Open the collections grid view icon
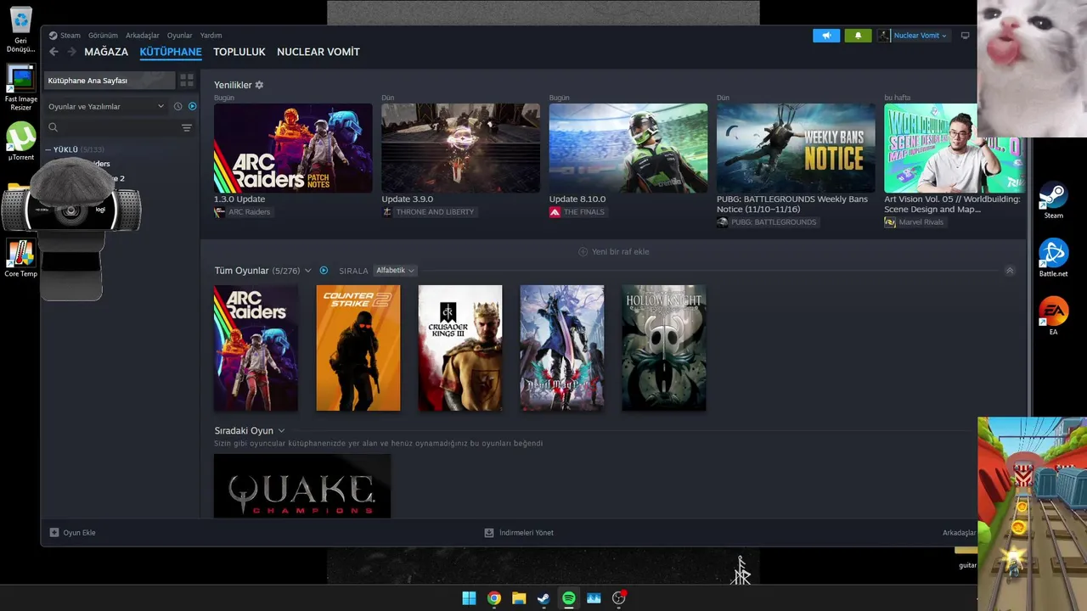Screen dimensions: 1087x611 pyautogui.click(x=187, y=81)
